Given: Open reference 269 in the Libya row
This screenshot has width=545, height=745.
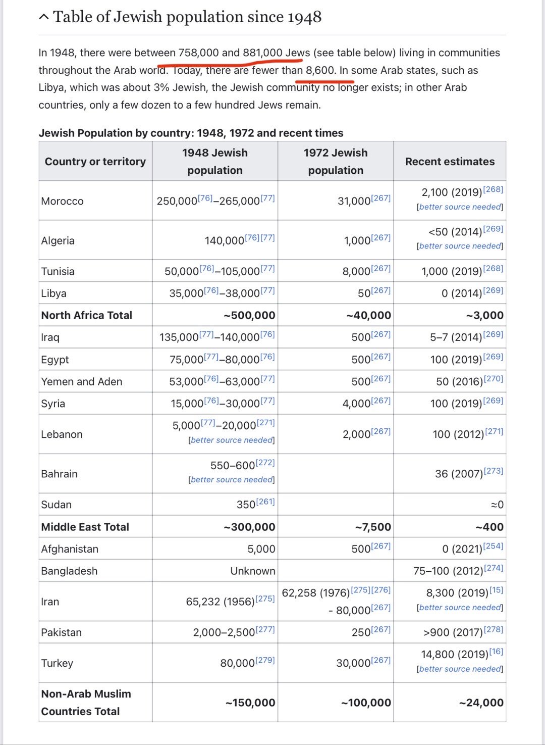Looking at the screenshot, I should click(493, 290).
